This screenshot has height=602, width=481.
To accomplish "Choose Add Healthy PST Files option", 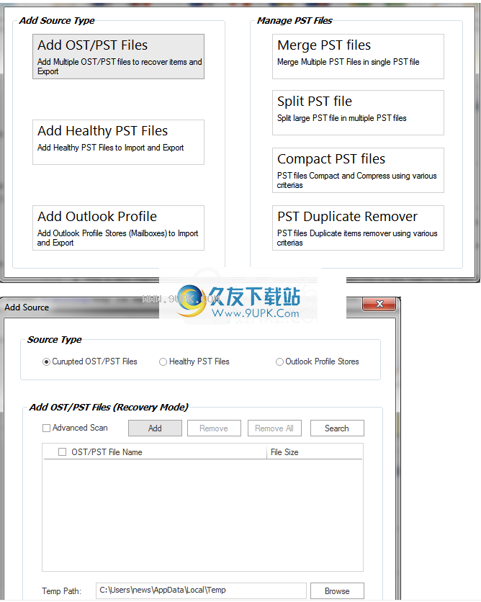I will 118,142.
